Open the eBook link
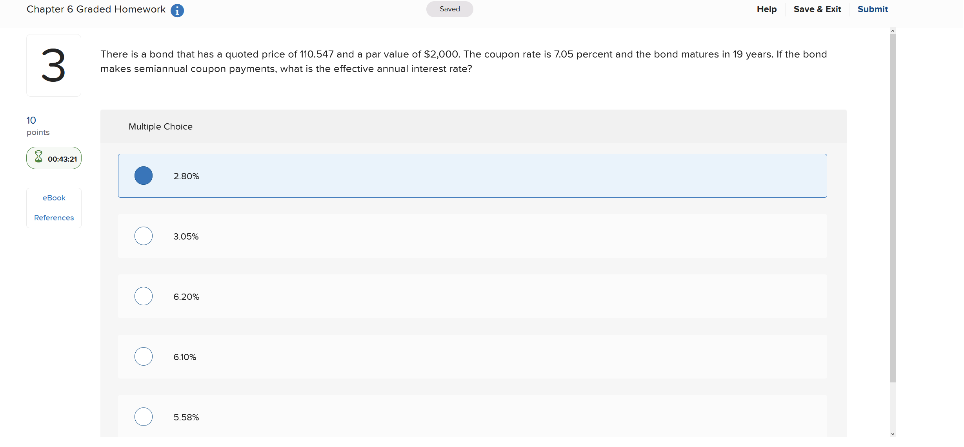The width and height of the screenshot is (964, 447). pos(54,198)
